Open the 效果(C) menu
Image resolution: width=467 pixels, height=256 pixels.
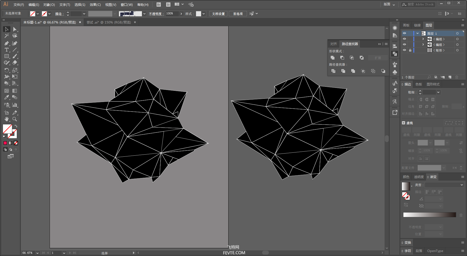point(95,5)
